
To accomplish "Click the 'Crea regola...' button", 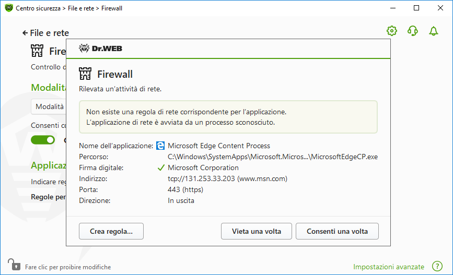I will 111,231.
